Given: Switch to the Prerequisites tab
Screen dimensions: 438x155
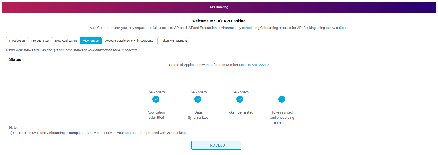Looking at the screenshot, I should (x=40, y=41).
